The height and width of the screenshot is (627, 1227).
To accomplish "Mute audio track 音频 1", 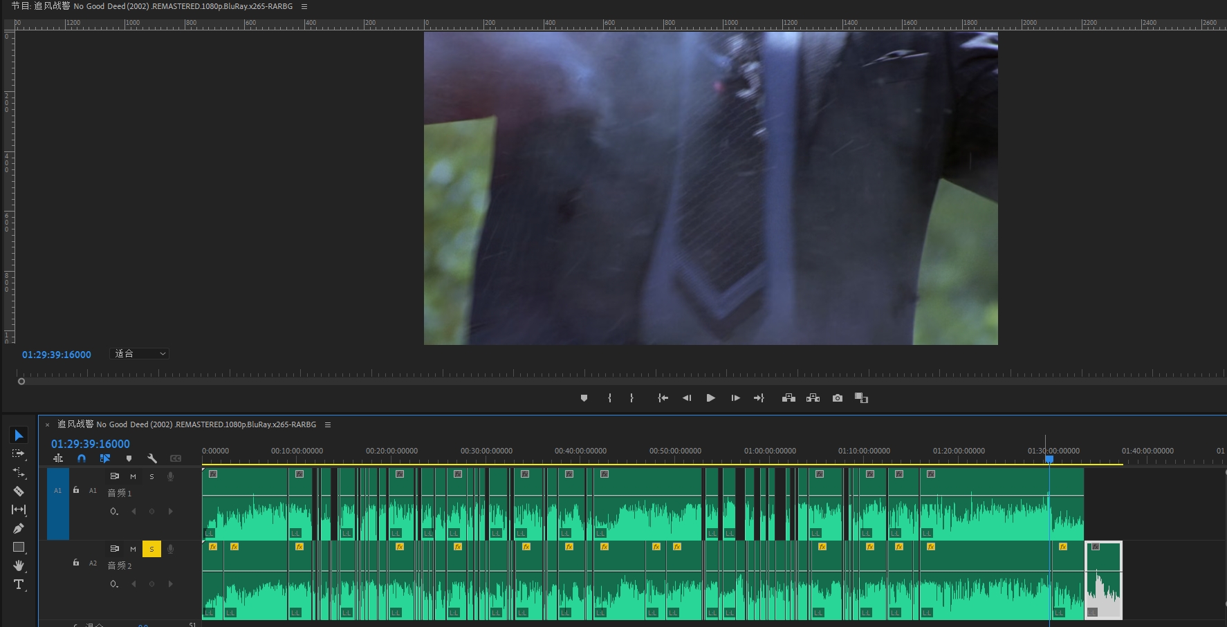I will 133,476.
